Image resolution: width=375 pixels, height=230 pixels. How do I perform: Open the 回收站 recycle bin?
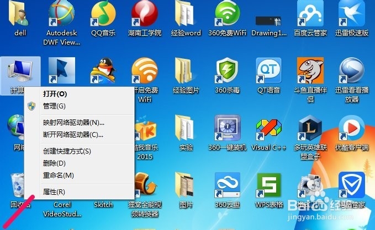click(17, 185)
